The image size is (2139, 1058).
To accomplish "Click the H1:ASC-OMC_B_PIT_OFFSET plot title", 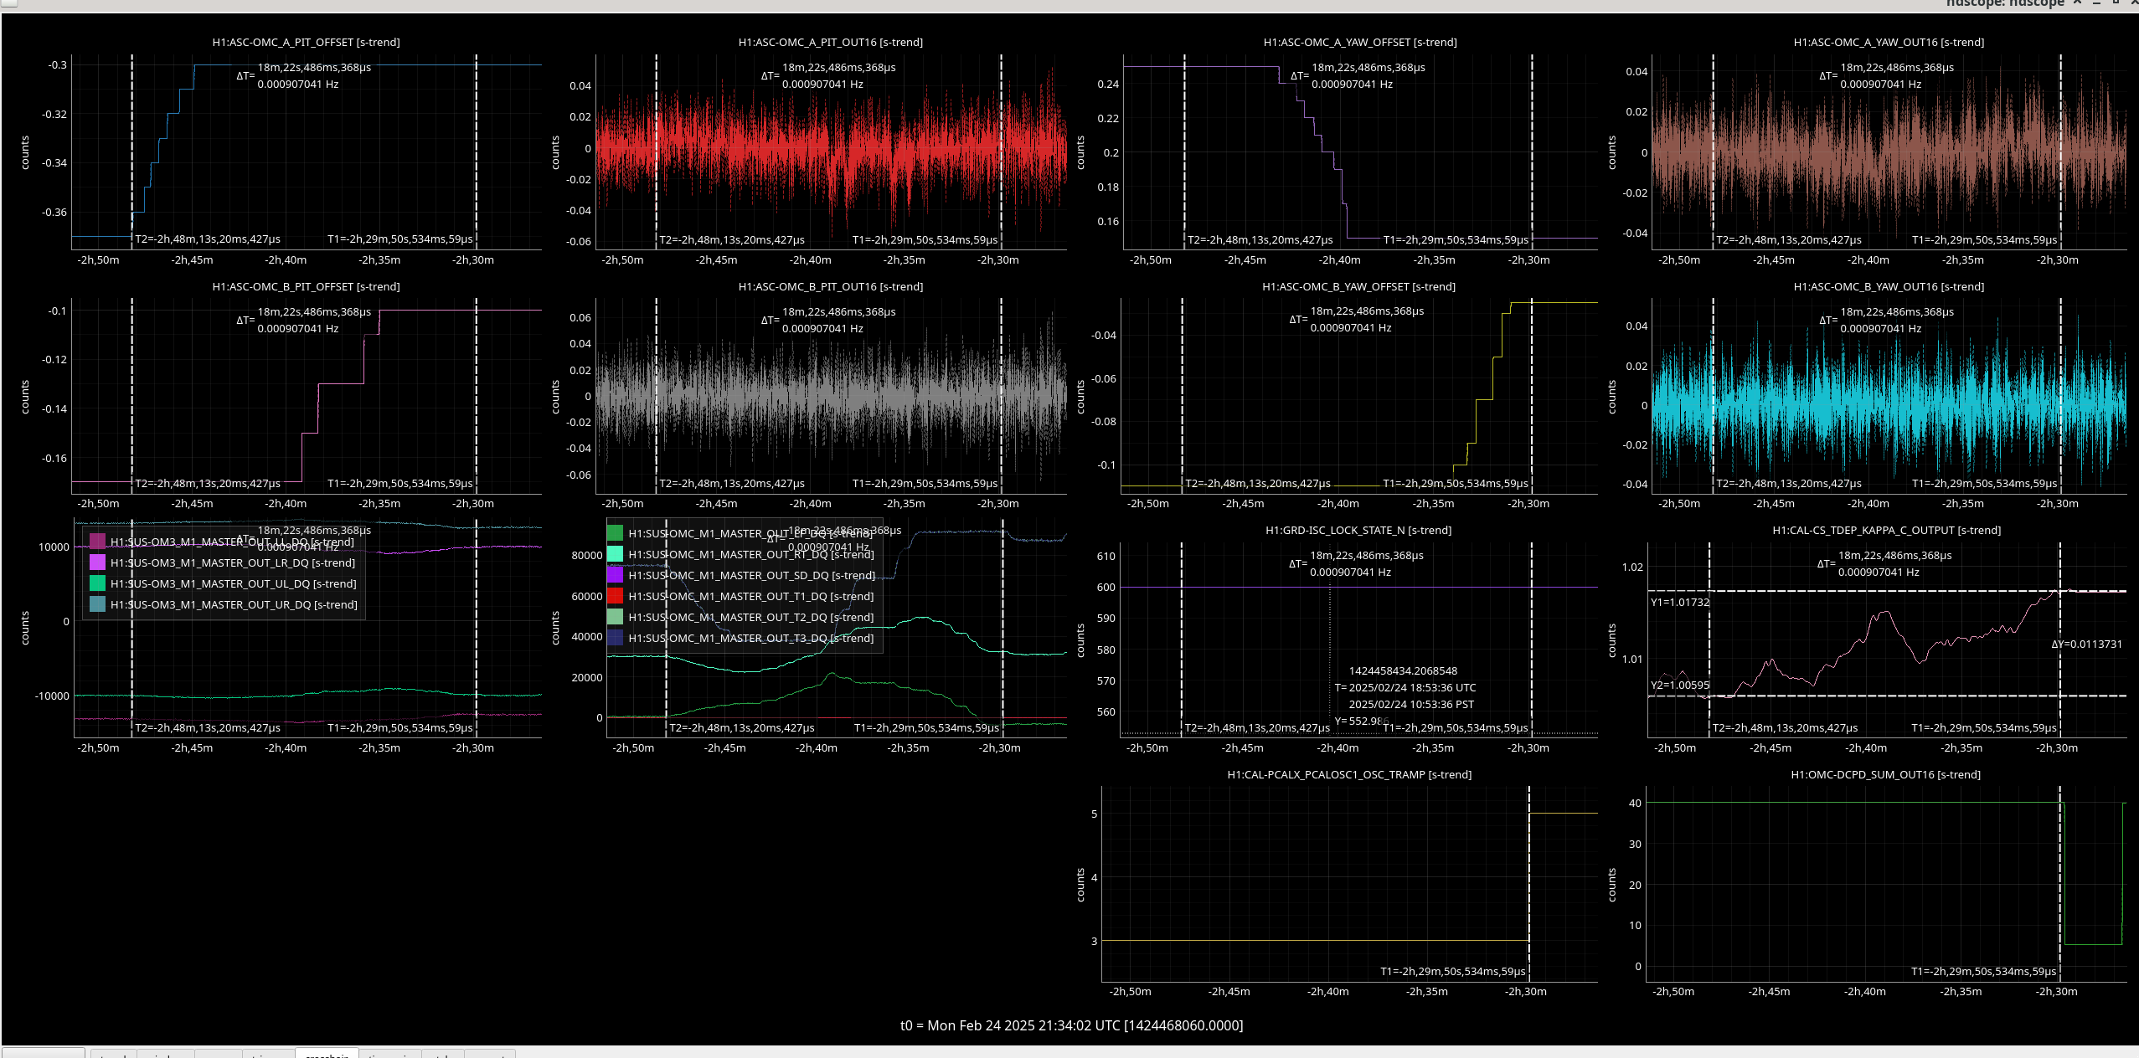I will (306, 286).
